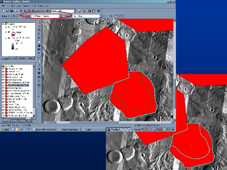Open the Search tab in ArcToolbox
Image resolution: width=227 pixels, height=170 pixels.
21,121
